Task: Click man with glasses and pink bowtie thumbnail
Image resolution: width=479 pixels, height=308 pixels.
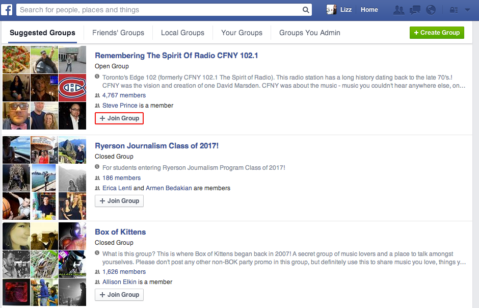Action: [16, 116]
